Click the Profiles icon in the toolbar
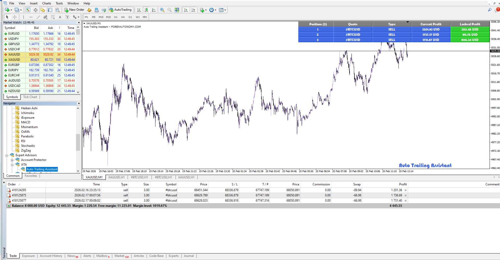This screenshot has height=260, width=500. click(x=17, y=10)
